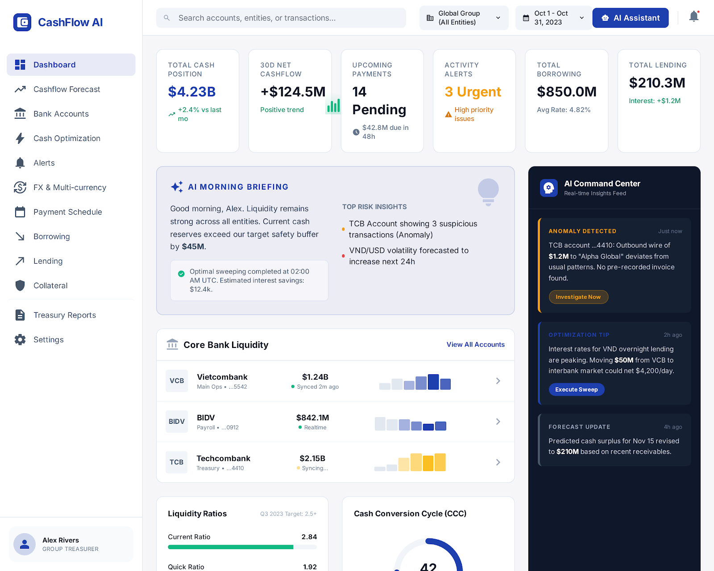Open Borrowing page link
Image resolution: width=714 pixels, height=571 pixels.
(71, 236)
